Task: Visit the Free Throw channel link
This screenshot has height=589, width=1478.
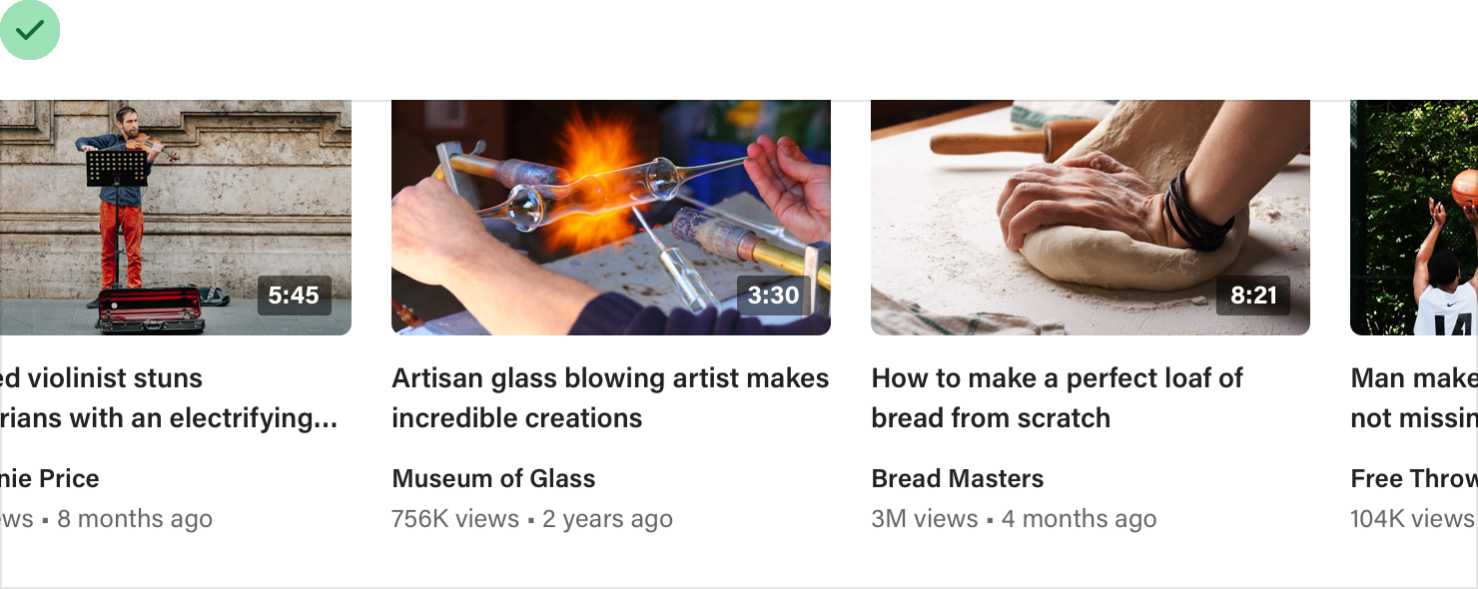Action: (1414, 478)
